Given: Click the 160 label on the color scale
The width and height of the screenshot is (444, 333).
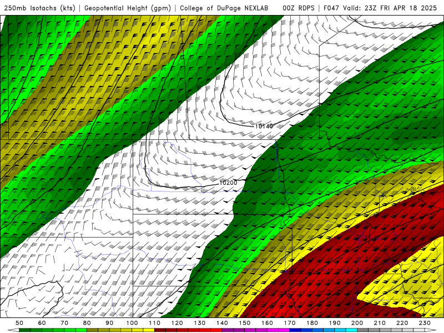Looking at the screenshot, I should click(x=267, y=323).
